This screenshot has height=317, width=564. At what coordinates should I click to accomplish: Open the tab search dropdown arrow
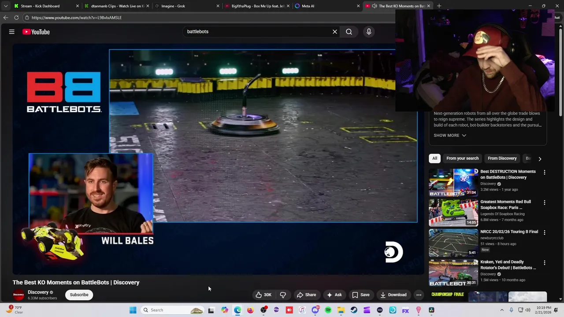click(5, 6)
